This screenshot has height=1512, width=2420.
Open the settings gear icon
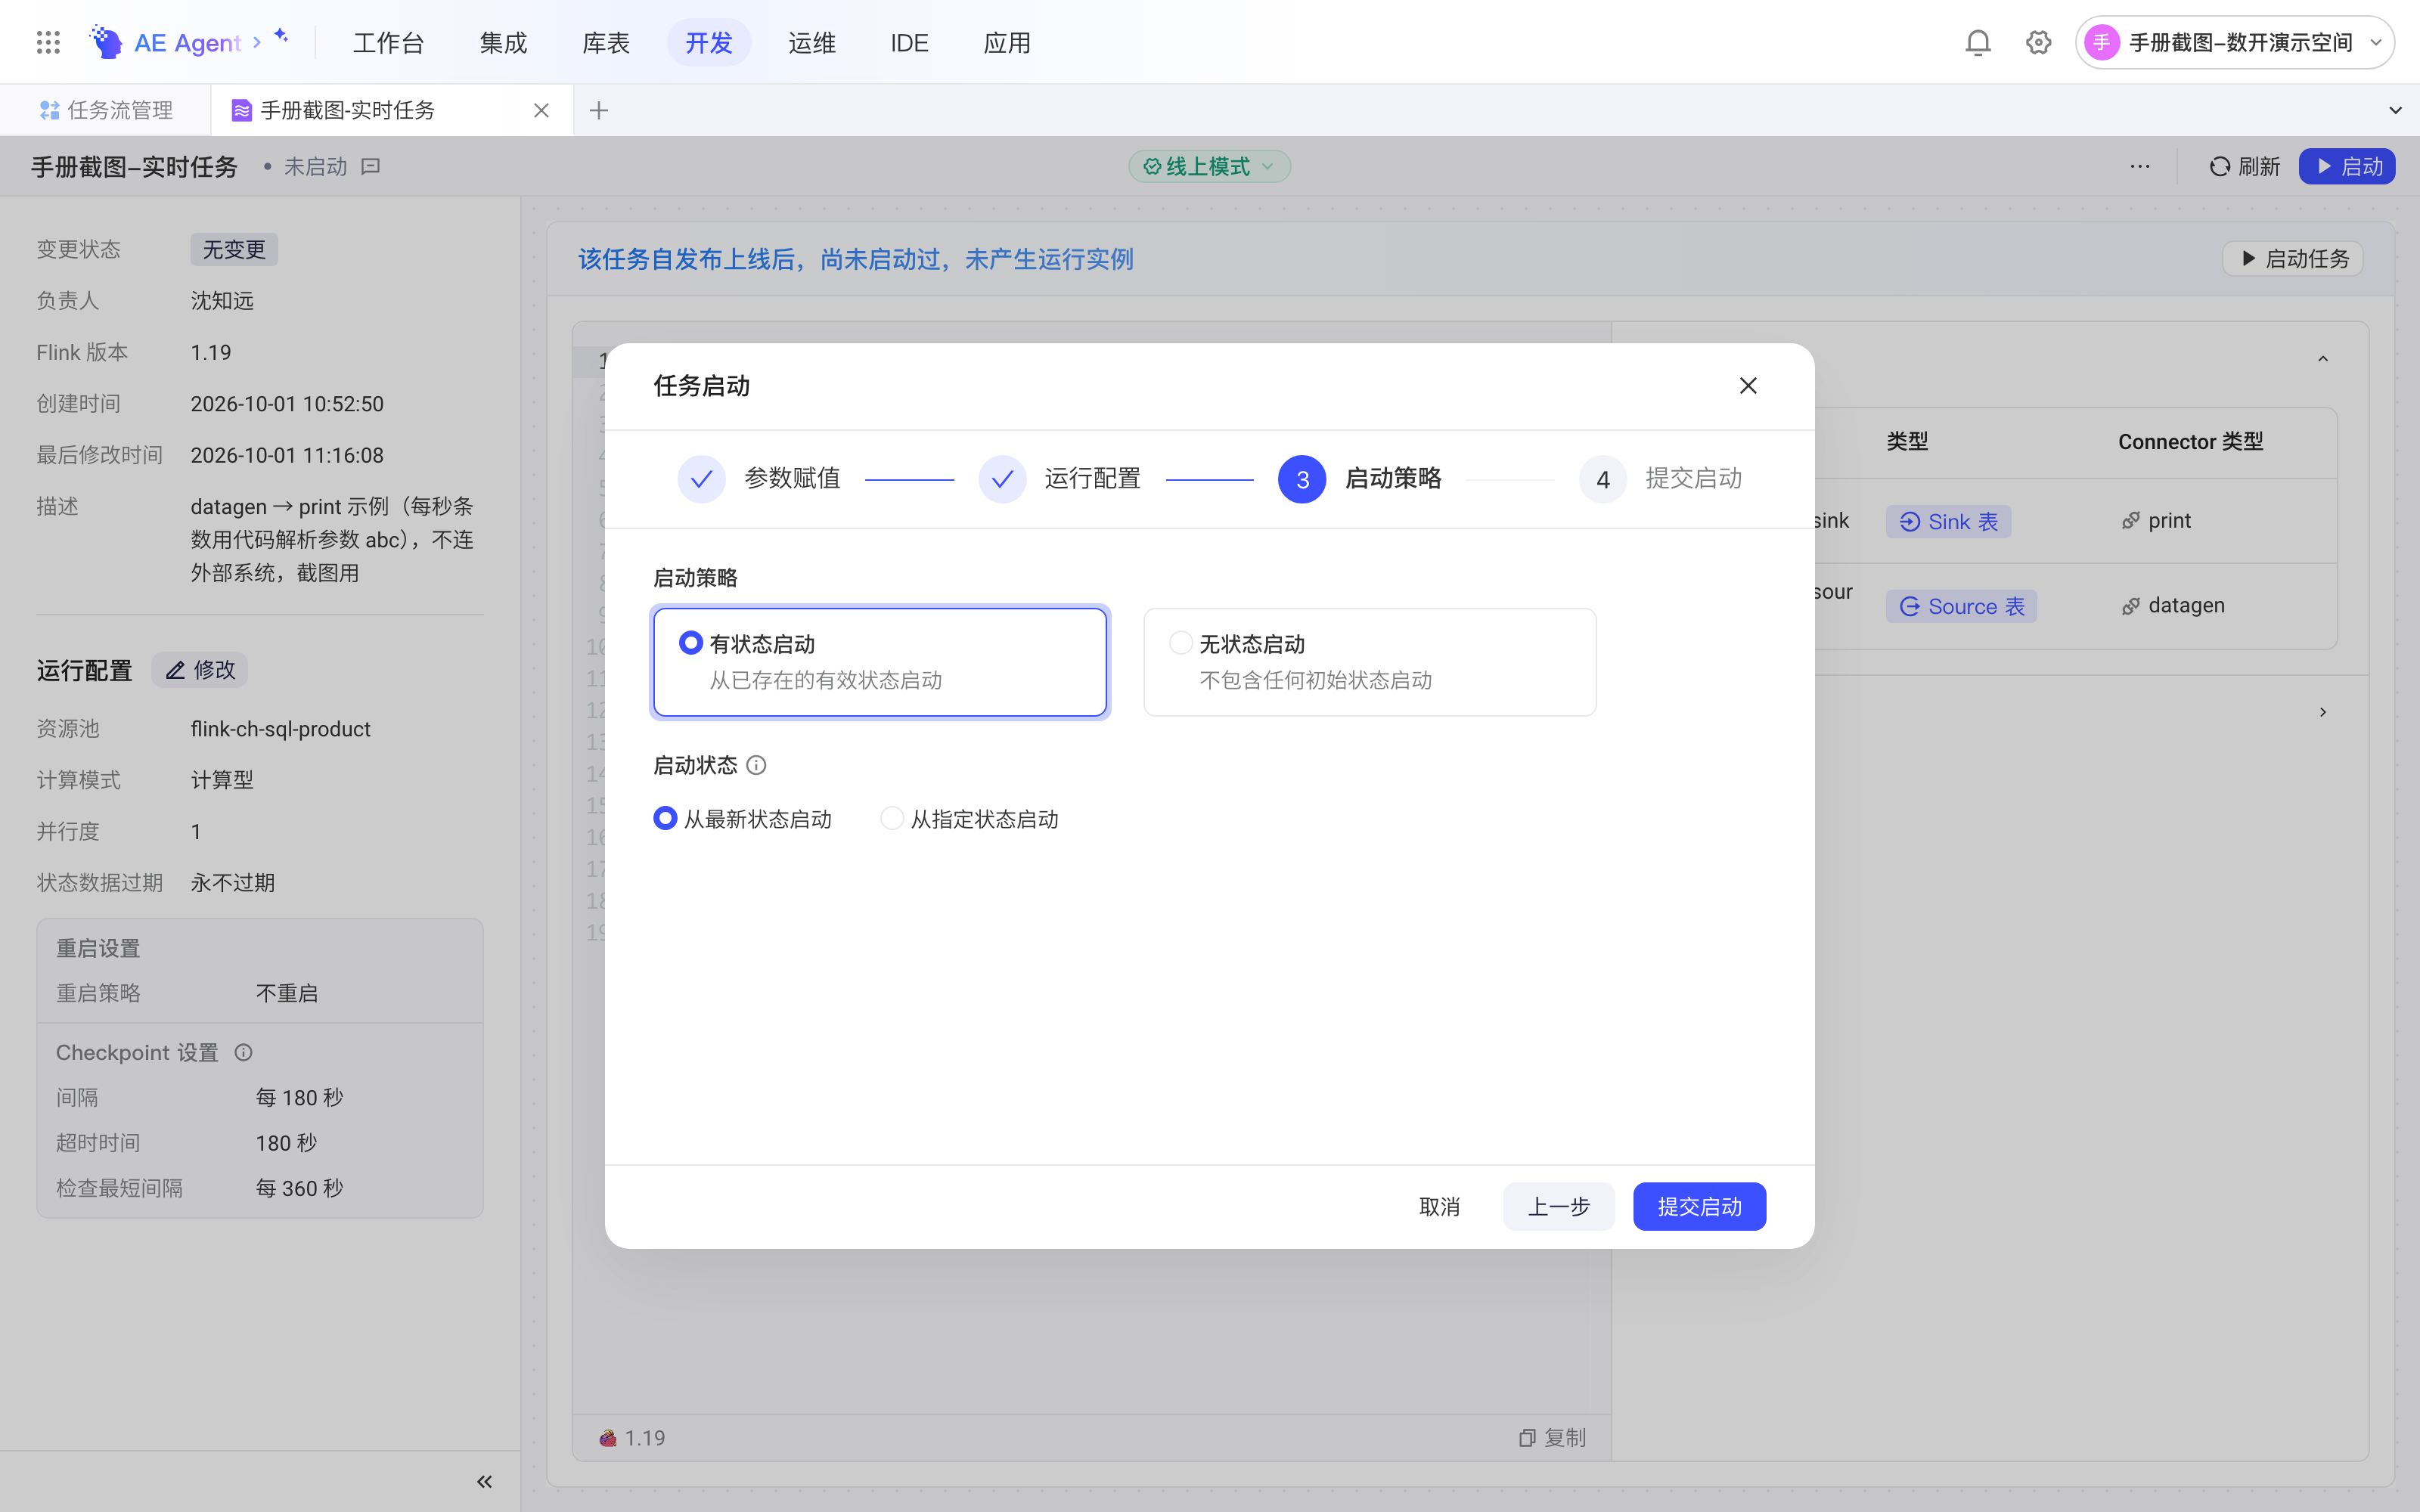click(x=2038, y=42)
